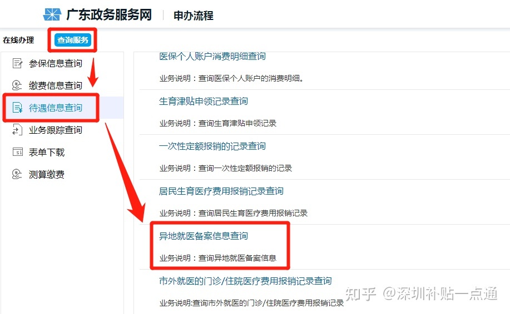Click the 测算缴费 calculator-hand icon
510x314 pixels.
tap(17, 174)
